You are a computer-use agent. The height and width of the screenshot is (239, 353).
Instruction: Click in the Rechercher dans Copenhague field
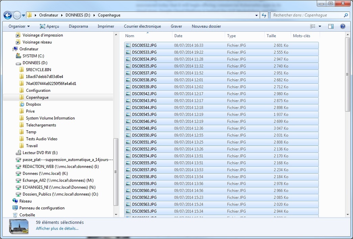306,15
